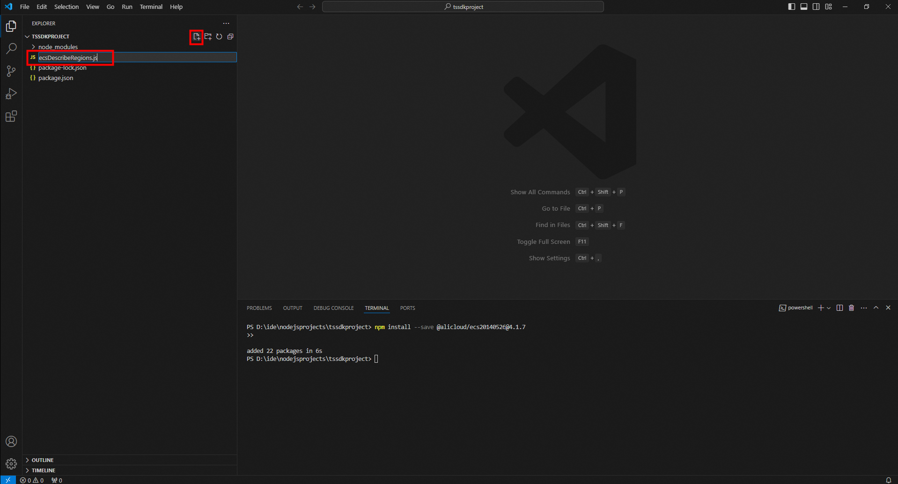898x484 pixels.
Task: Collapse all folders in Explorer
Action: [x=230, y=37]
